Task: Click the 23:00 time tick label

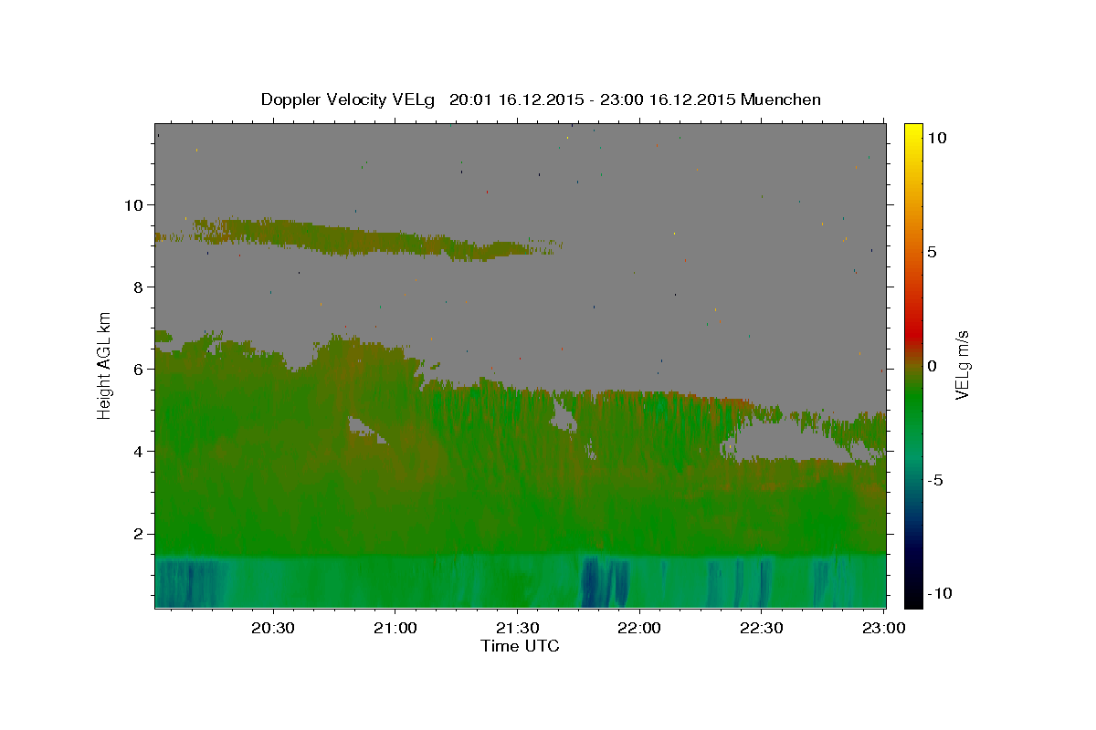Action: 884,629
